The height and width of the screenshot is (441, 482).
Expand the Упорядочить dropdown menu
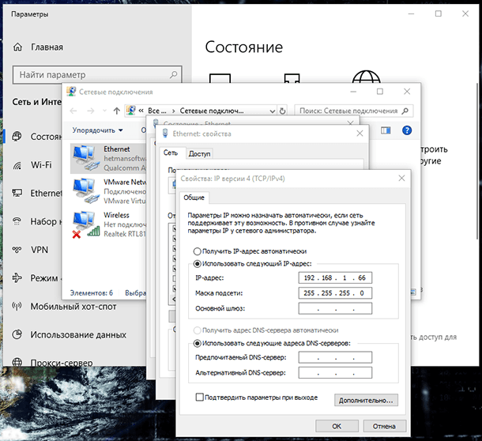pyautogui.click(x=97, y=130)
